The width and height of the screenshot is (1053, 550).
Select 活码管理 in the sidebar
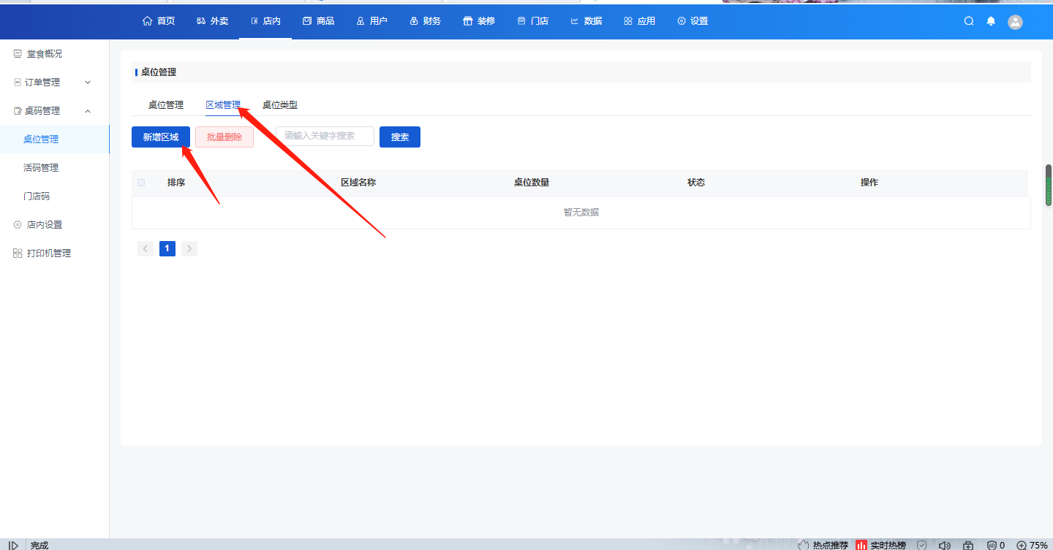coord(41,168)
